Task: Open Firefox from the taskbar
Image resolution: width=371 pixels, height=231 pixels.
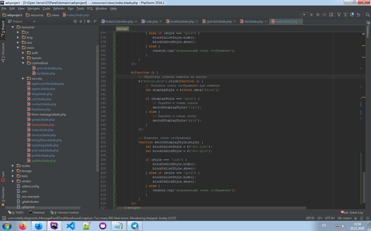Action: (23, 226)
